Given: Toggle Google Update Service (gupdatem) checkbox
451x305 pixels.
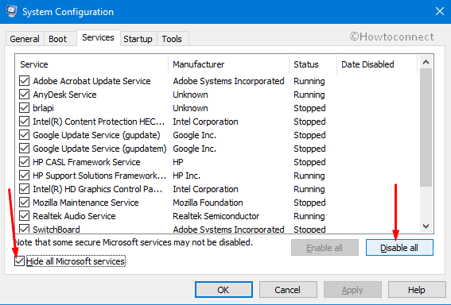Looking at the screenshot, I should click(24, 149).
